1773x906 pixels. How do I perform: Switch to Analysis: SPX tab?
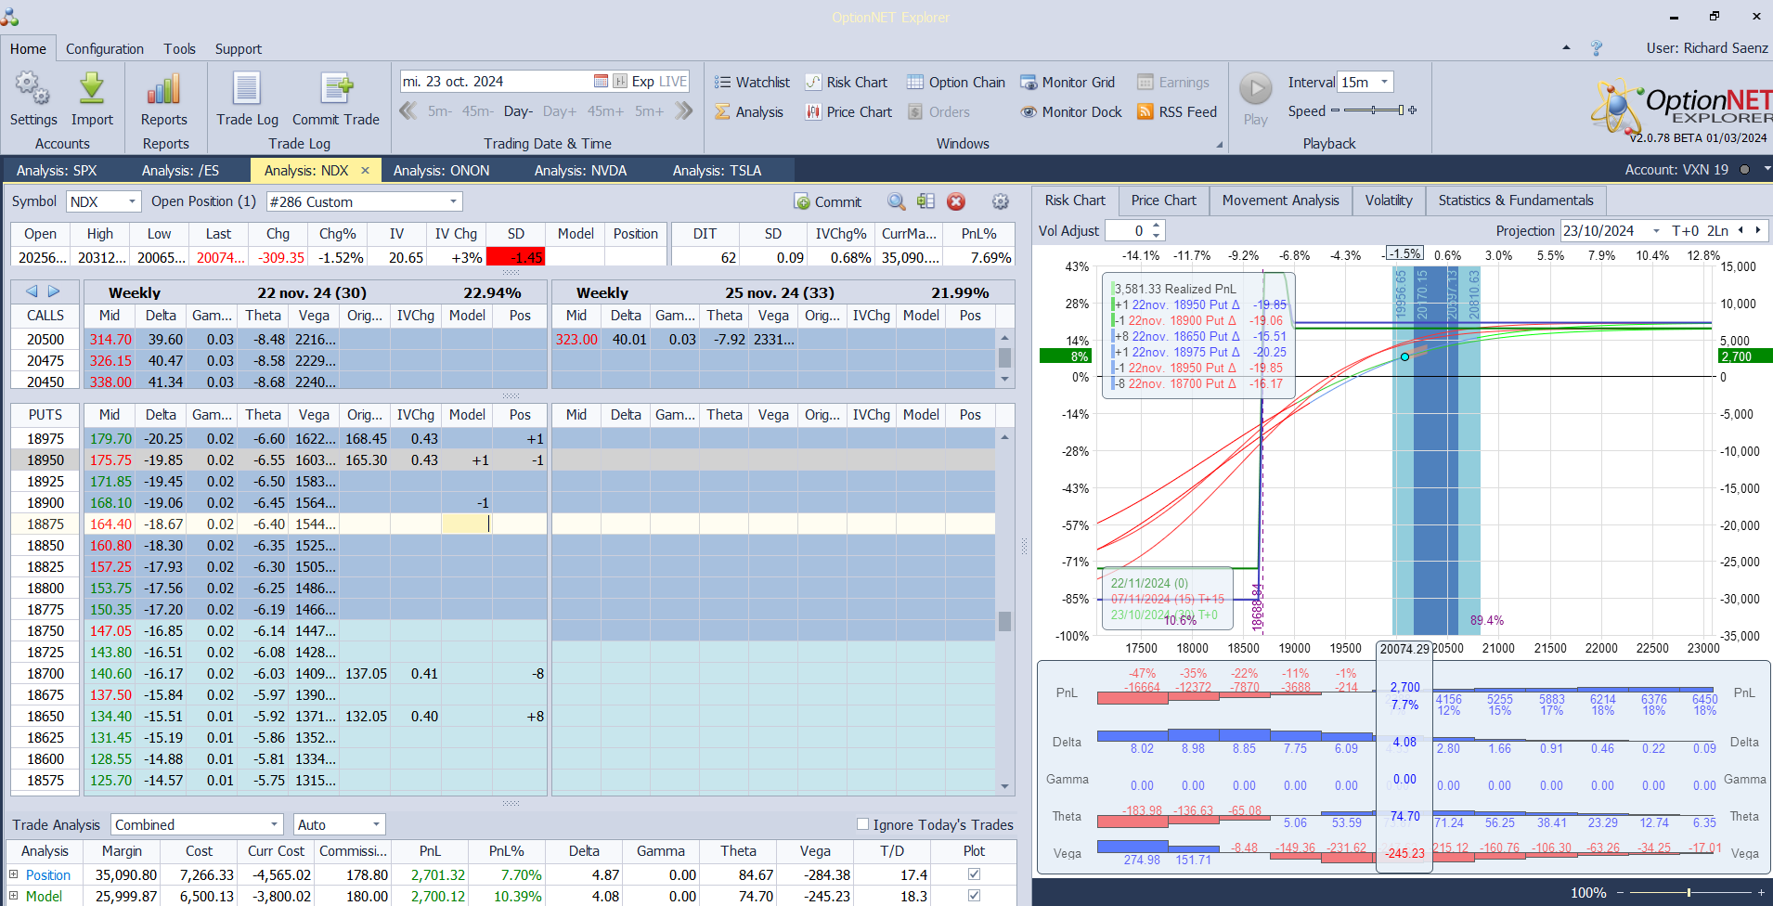(x=57, y=170)
